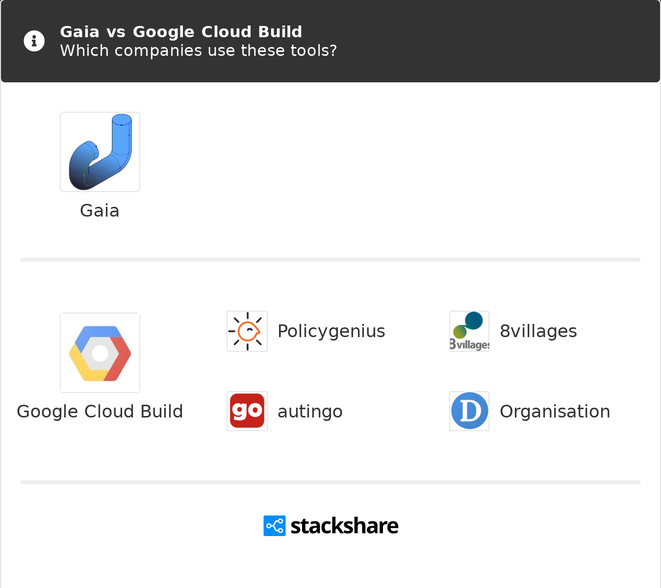
Task: Open the Policygenius sun logo
Action: click(247, 331)
